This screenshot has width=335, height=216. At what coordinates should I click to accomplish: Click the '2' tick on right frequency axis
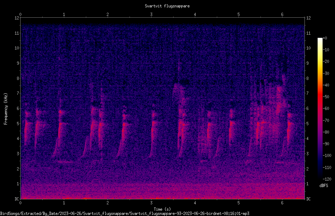308,169
